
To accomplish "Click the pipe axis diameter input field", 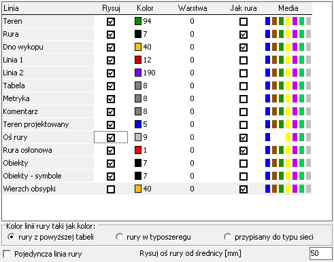I will 320,253.
